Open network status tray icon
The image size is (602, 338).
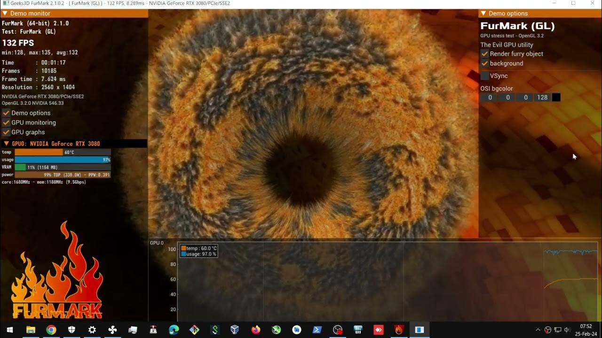558,330
